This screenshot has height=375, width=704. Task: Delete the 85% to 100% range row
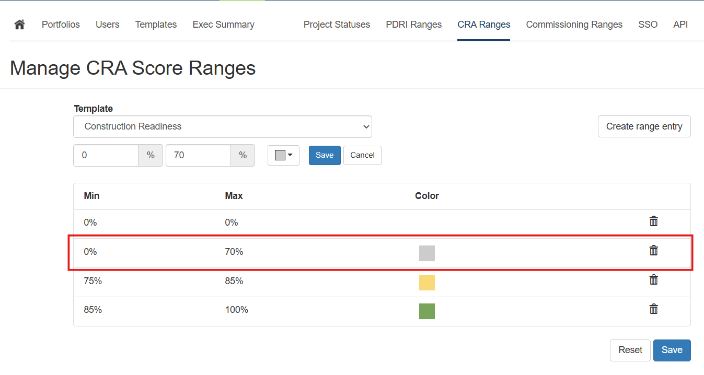click(x=653, y=309)
